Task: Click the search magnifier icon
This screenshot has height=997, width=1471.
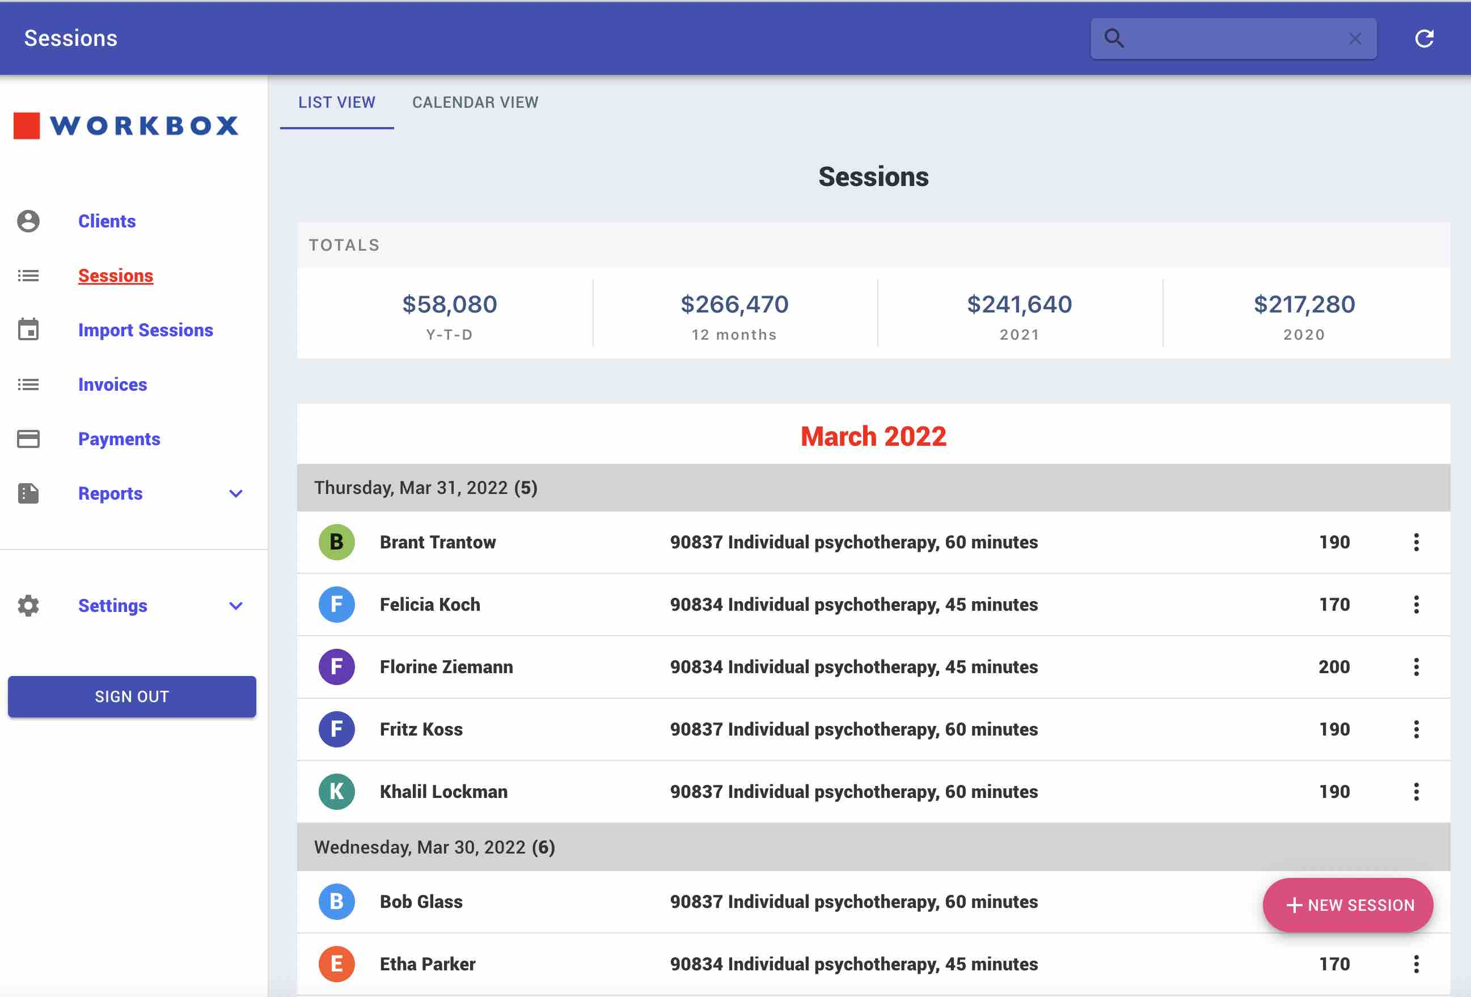Action: [x=1115, y=38]
